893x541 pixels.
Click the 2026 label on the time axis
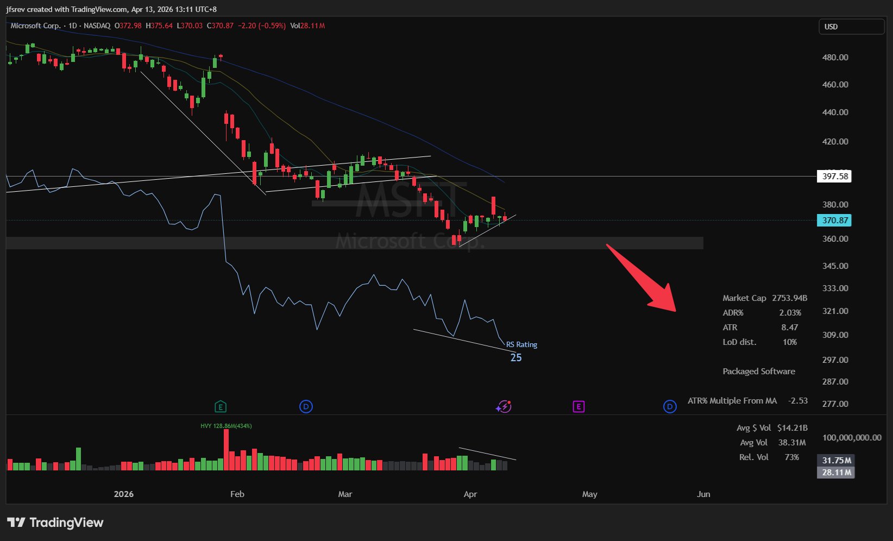(x=124, y=494)
